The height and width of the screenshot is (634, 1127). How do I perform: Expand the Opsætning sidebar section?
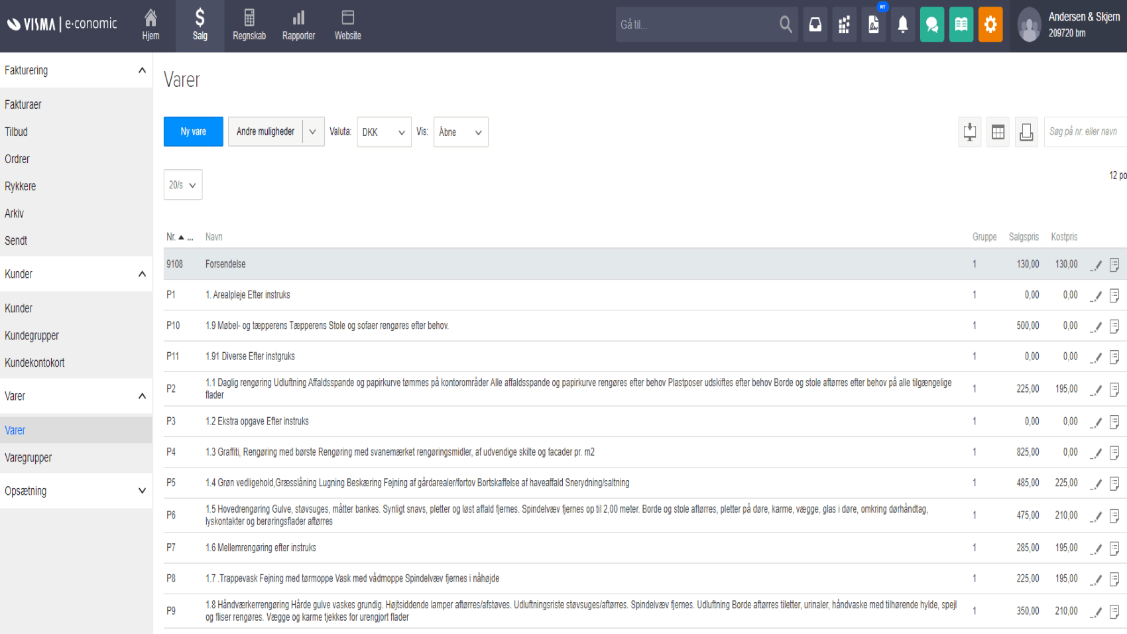click(x=141, y=491)
